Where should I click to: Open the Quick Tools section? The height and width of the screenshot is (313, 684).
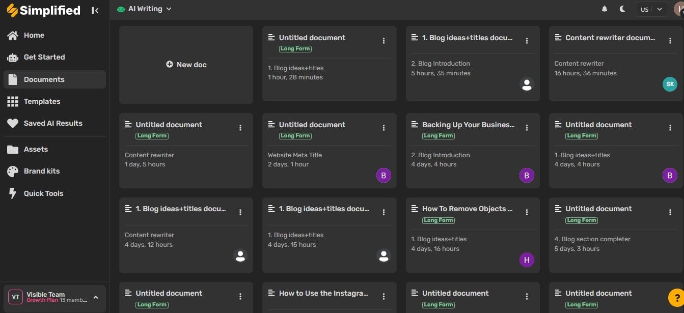[43, 193]
